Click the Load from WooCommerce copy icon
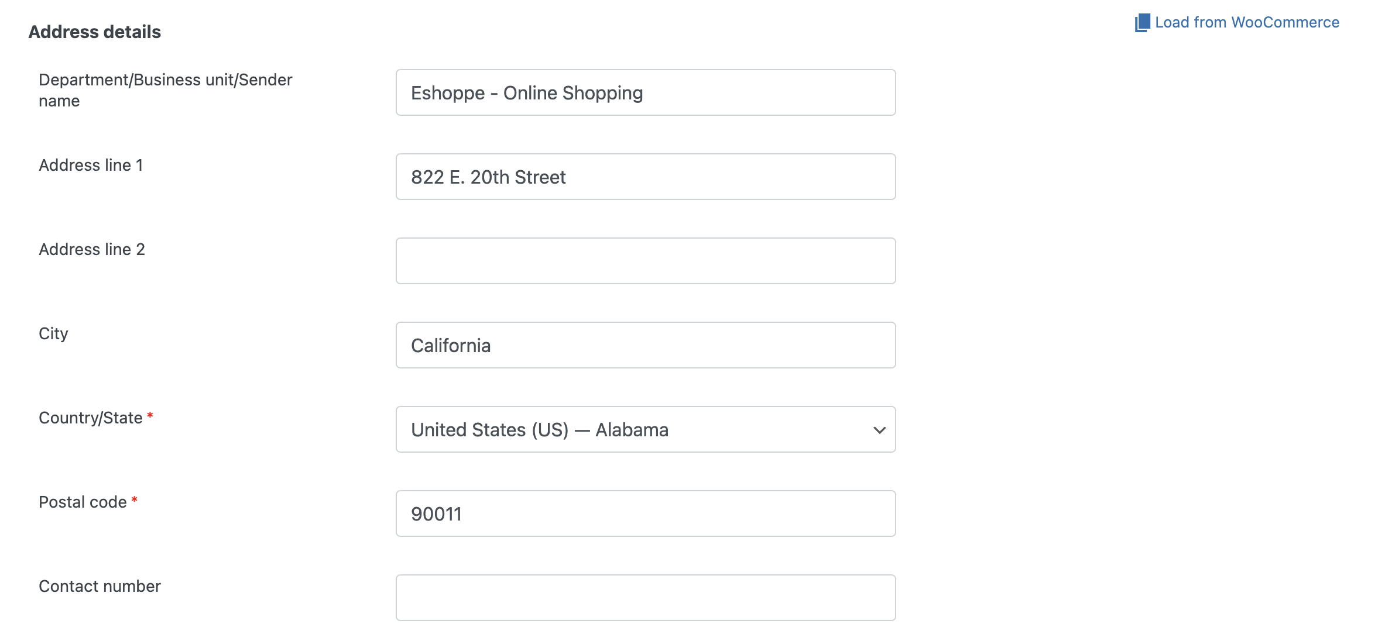Viewport: 1392px width, 641px height. click(1141, 22)
